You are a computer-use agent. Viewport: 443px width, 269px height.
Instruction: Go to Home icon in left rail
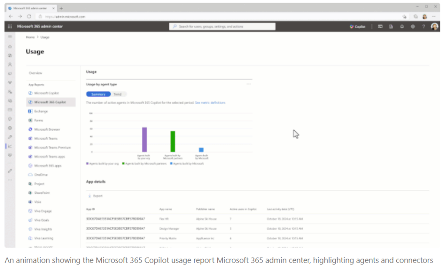pos(10,46)
